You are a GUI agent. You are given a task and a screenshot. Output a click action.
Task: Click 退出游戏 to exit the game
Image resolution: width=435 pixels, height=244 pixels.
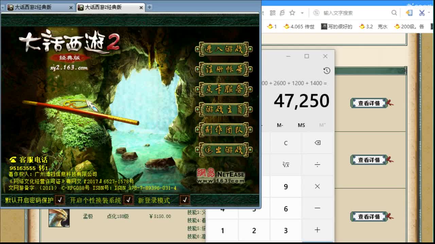[224, 150]
